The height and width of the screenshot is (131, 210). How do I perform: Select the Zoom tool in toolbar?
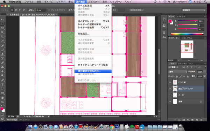point(2,102)
